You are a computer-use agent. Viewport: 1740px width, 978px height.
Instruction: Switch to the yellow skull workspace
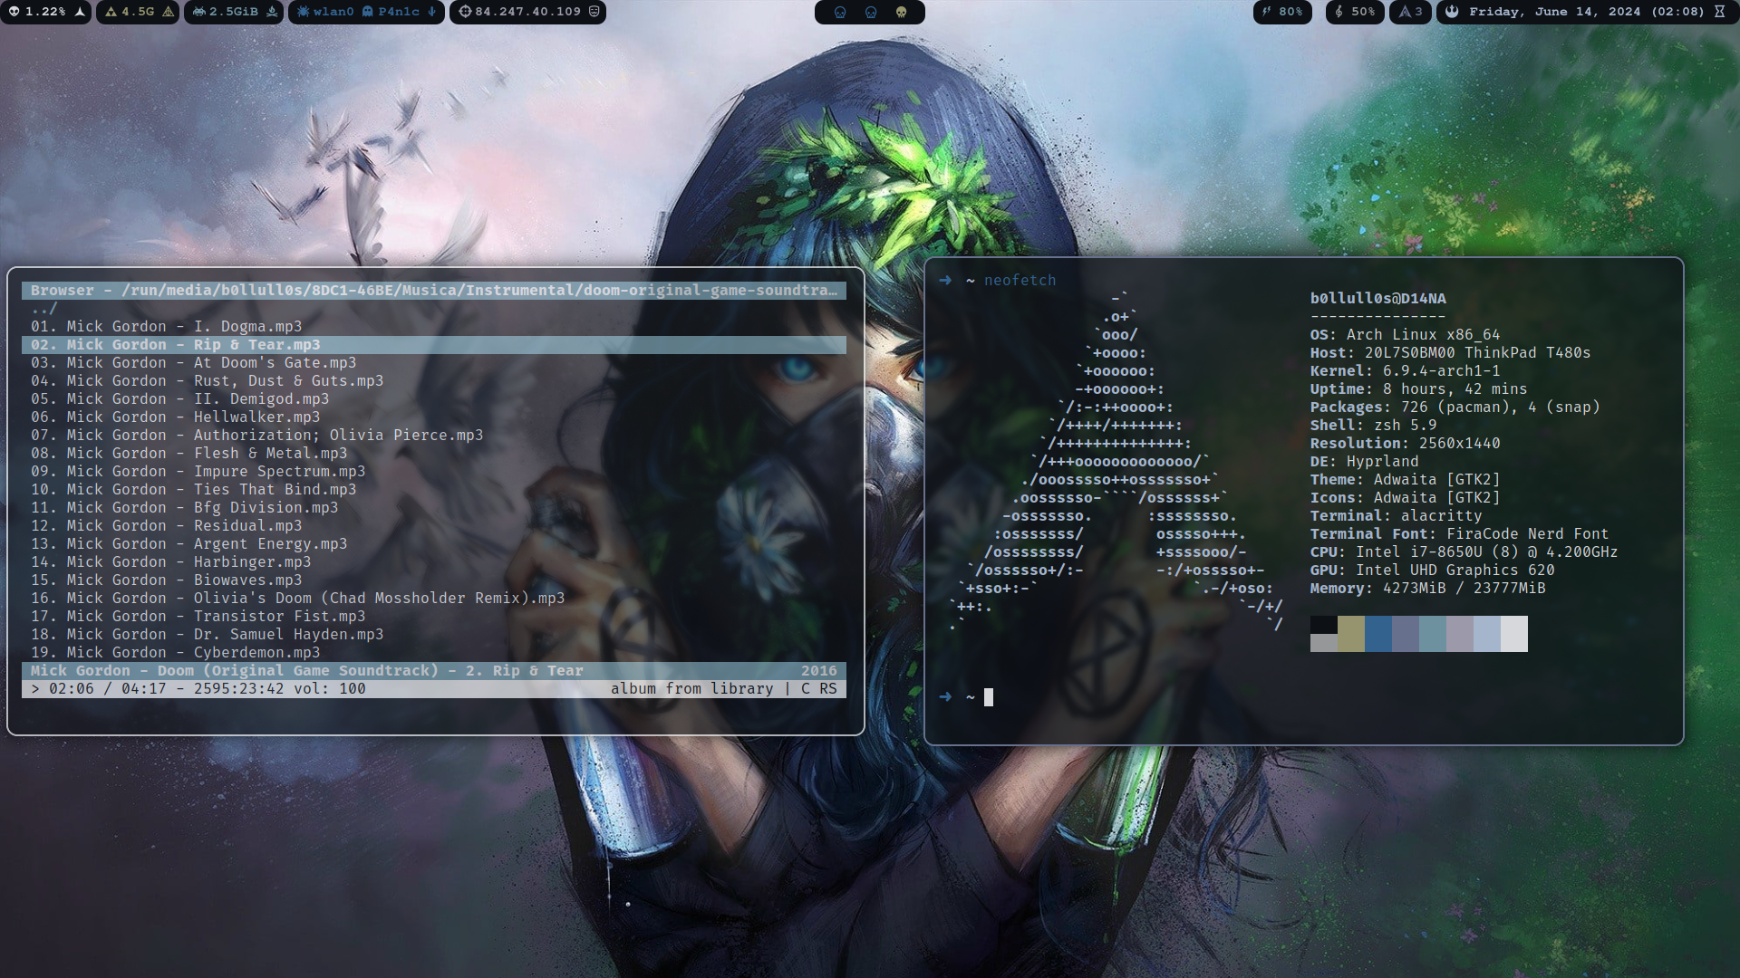[902, 12]
